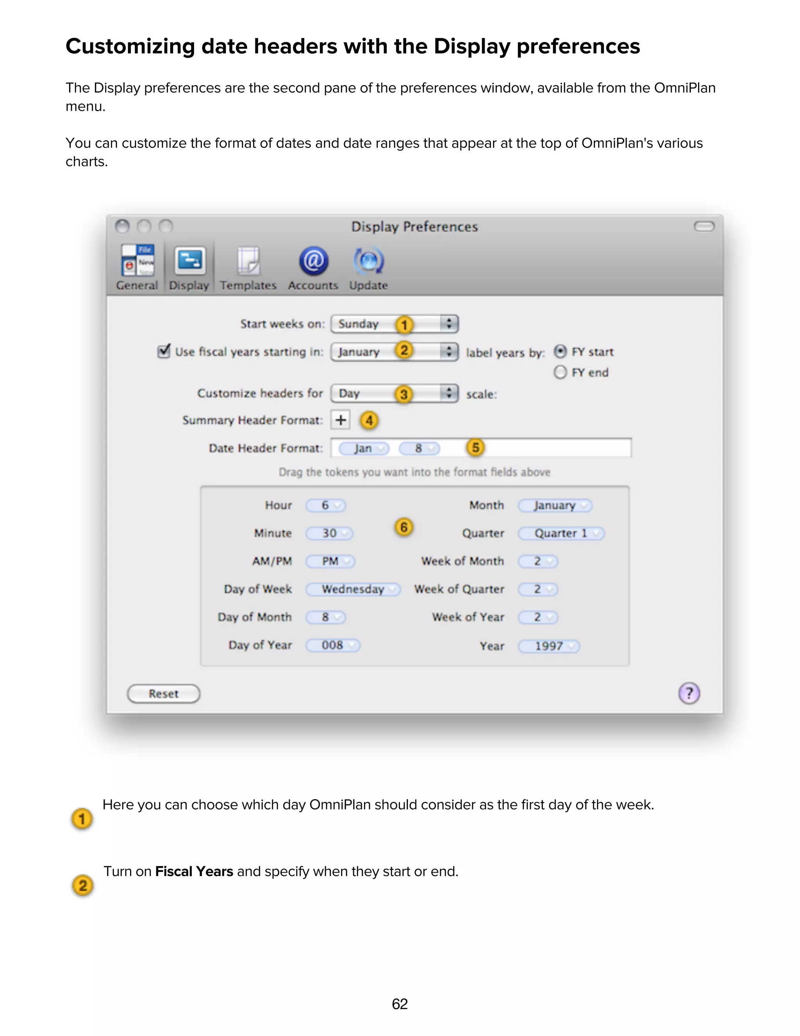Viewport: 800px width, 1036px height.
Task: Open the Customize headers for Day dropdown
Action: tap(394, 393)
